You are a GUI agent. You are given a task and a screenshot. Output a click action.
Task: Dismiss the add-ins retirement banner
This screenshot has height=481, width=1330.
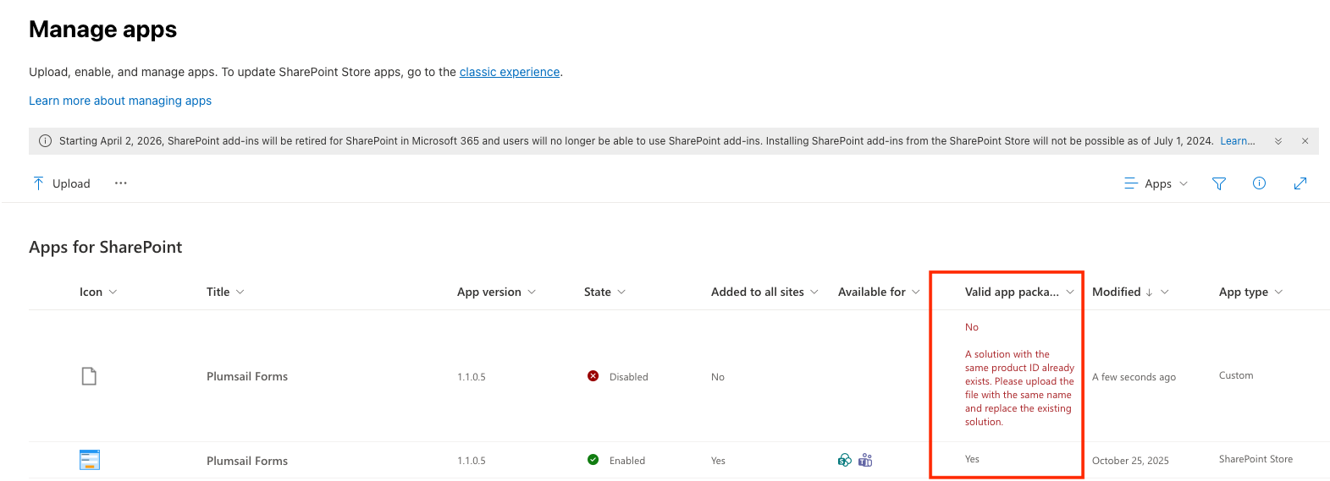1305,141
